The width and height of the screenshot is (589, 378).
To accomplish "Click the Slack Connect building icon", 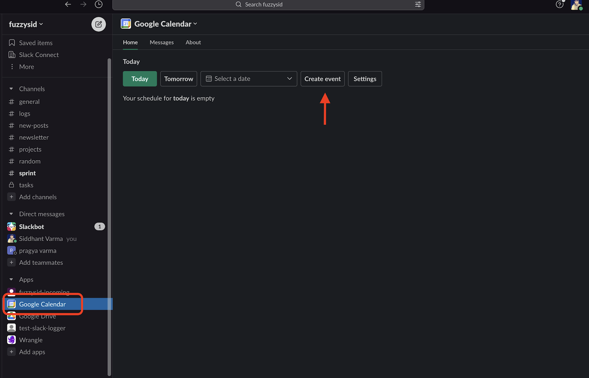I will coord(12,55).
